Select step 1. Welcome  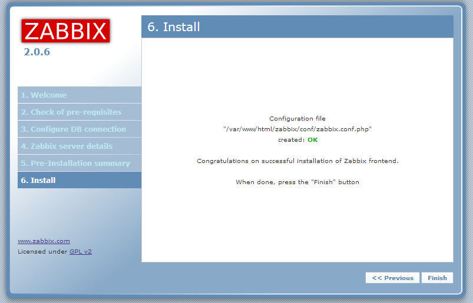click(80, 95)
